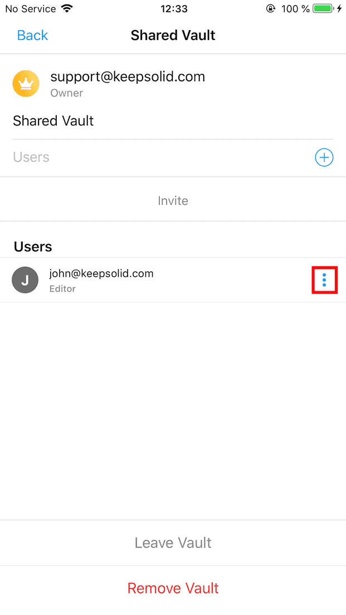The width and height of the screenshot is (346, 615).
Task: Click the Users email input field
Action: [x=161, y=157]
